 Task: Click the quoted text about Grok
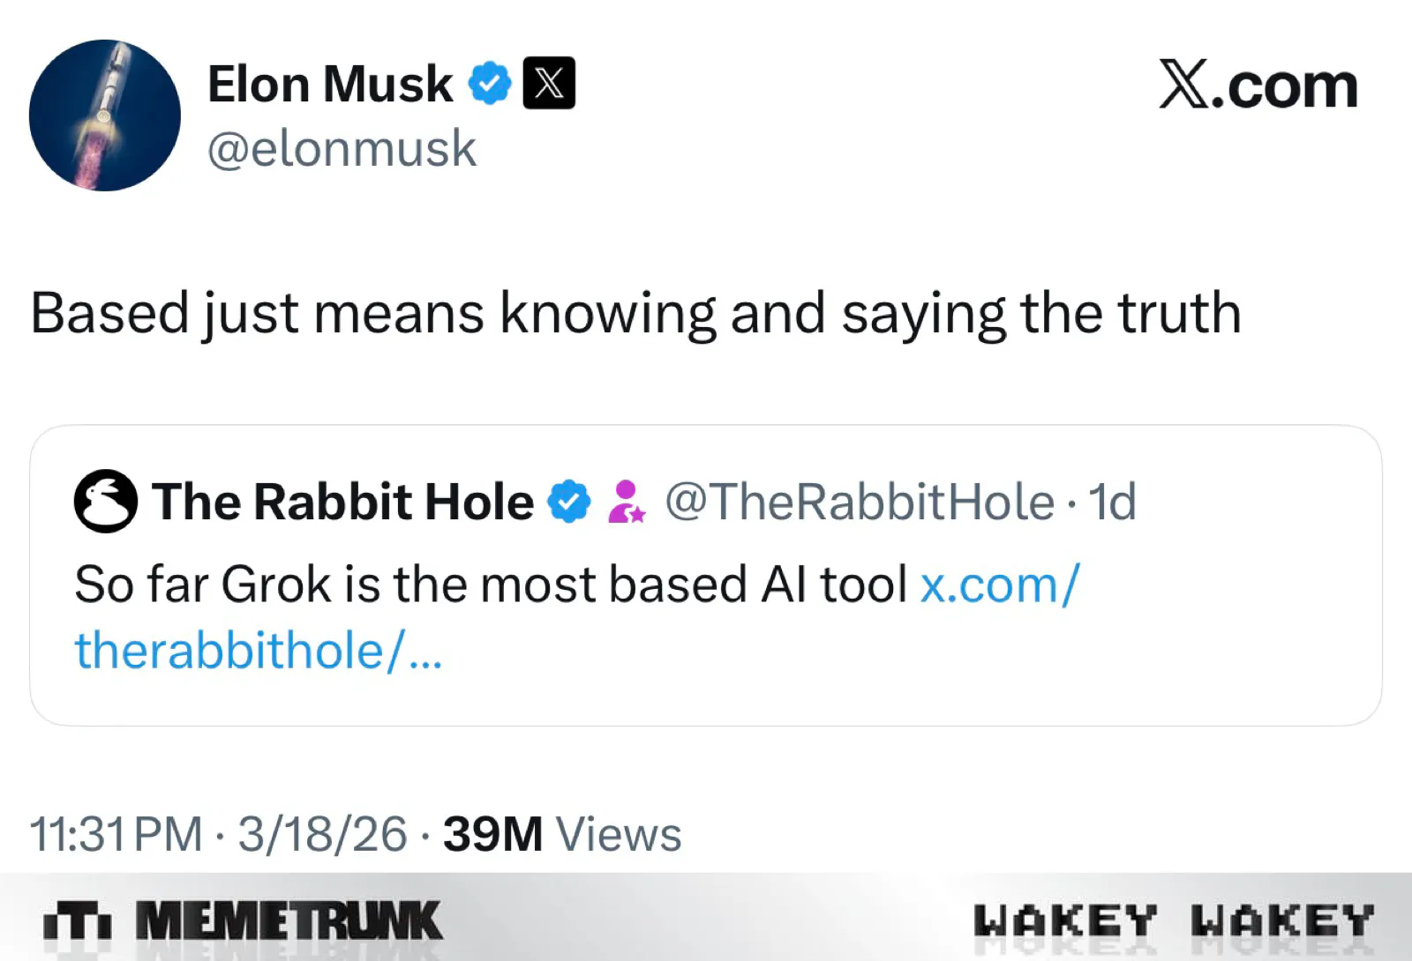click(491, 585)
